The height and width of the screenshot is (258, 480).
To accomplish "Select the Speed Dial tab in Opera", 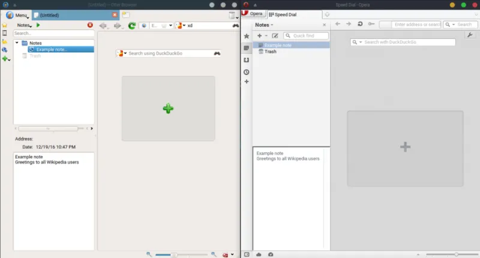I will 295,14.
